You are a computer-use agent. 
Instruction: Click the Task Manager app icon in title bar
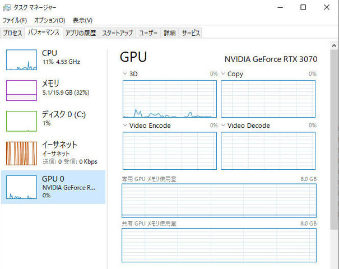coord(7,8)
